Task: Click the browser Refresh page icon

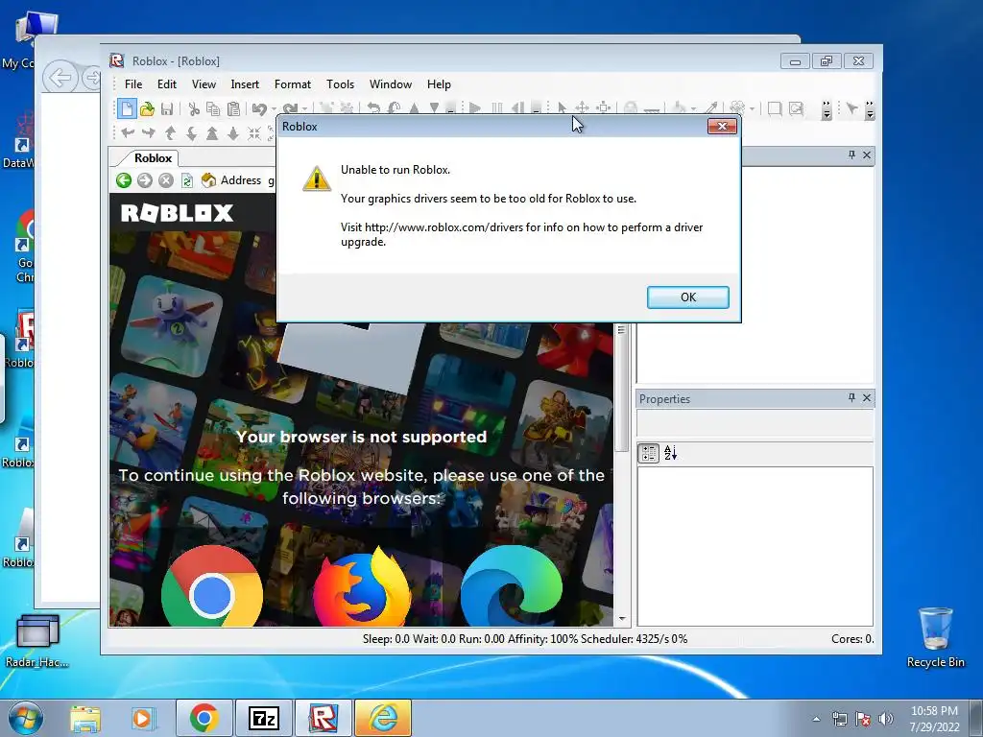Action: click(x=187, y=180)
